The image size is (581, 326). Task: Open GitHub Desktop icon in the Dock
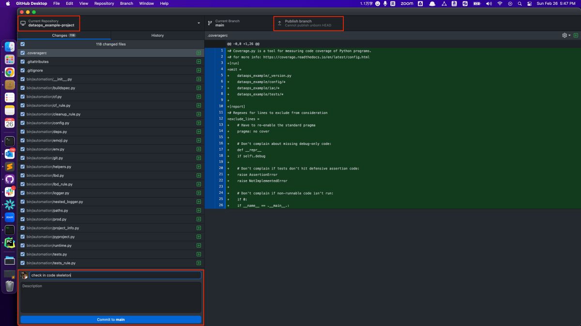tap(10, 179)
